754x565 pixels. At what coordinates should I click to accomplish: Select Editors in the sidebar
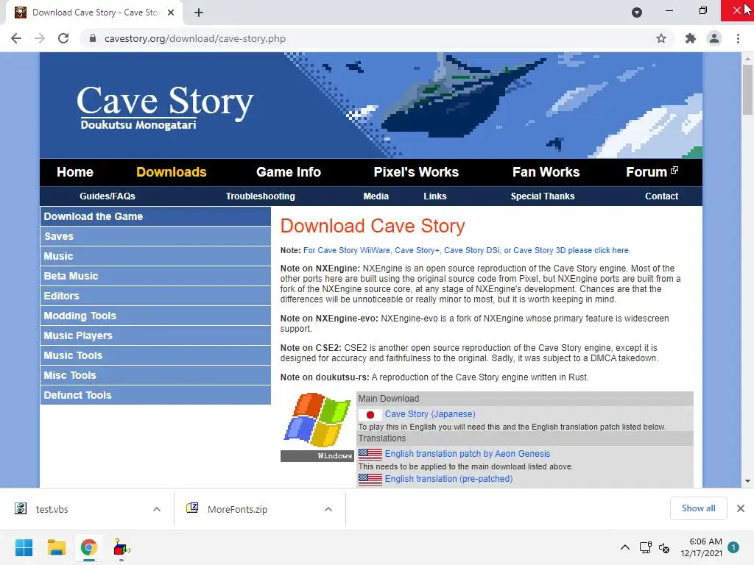[x=156, y=296]
